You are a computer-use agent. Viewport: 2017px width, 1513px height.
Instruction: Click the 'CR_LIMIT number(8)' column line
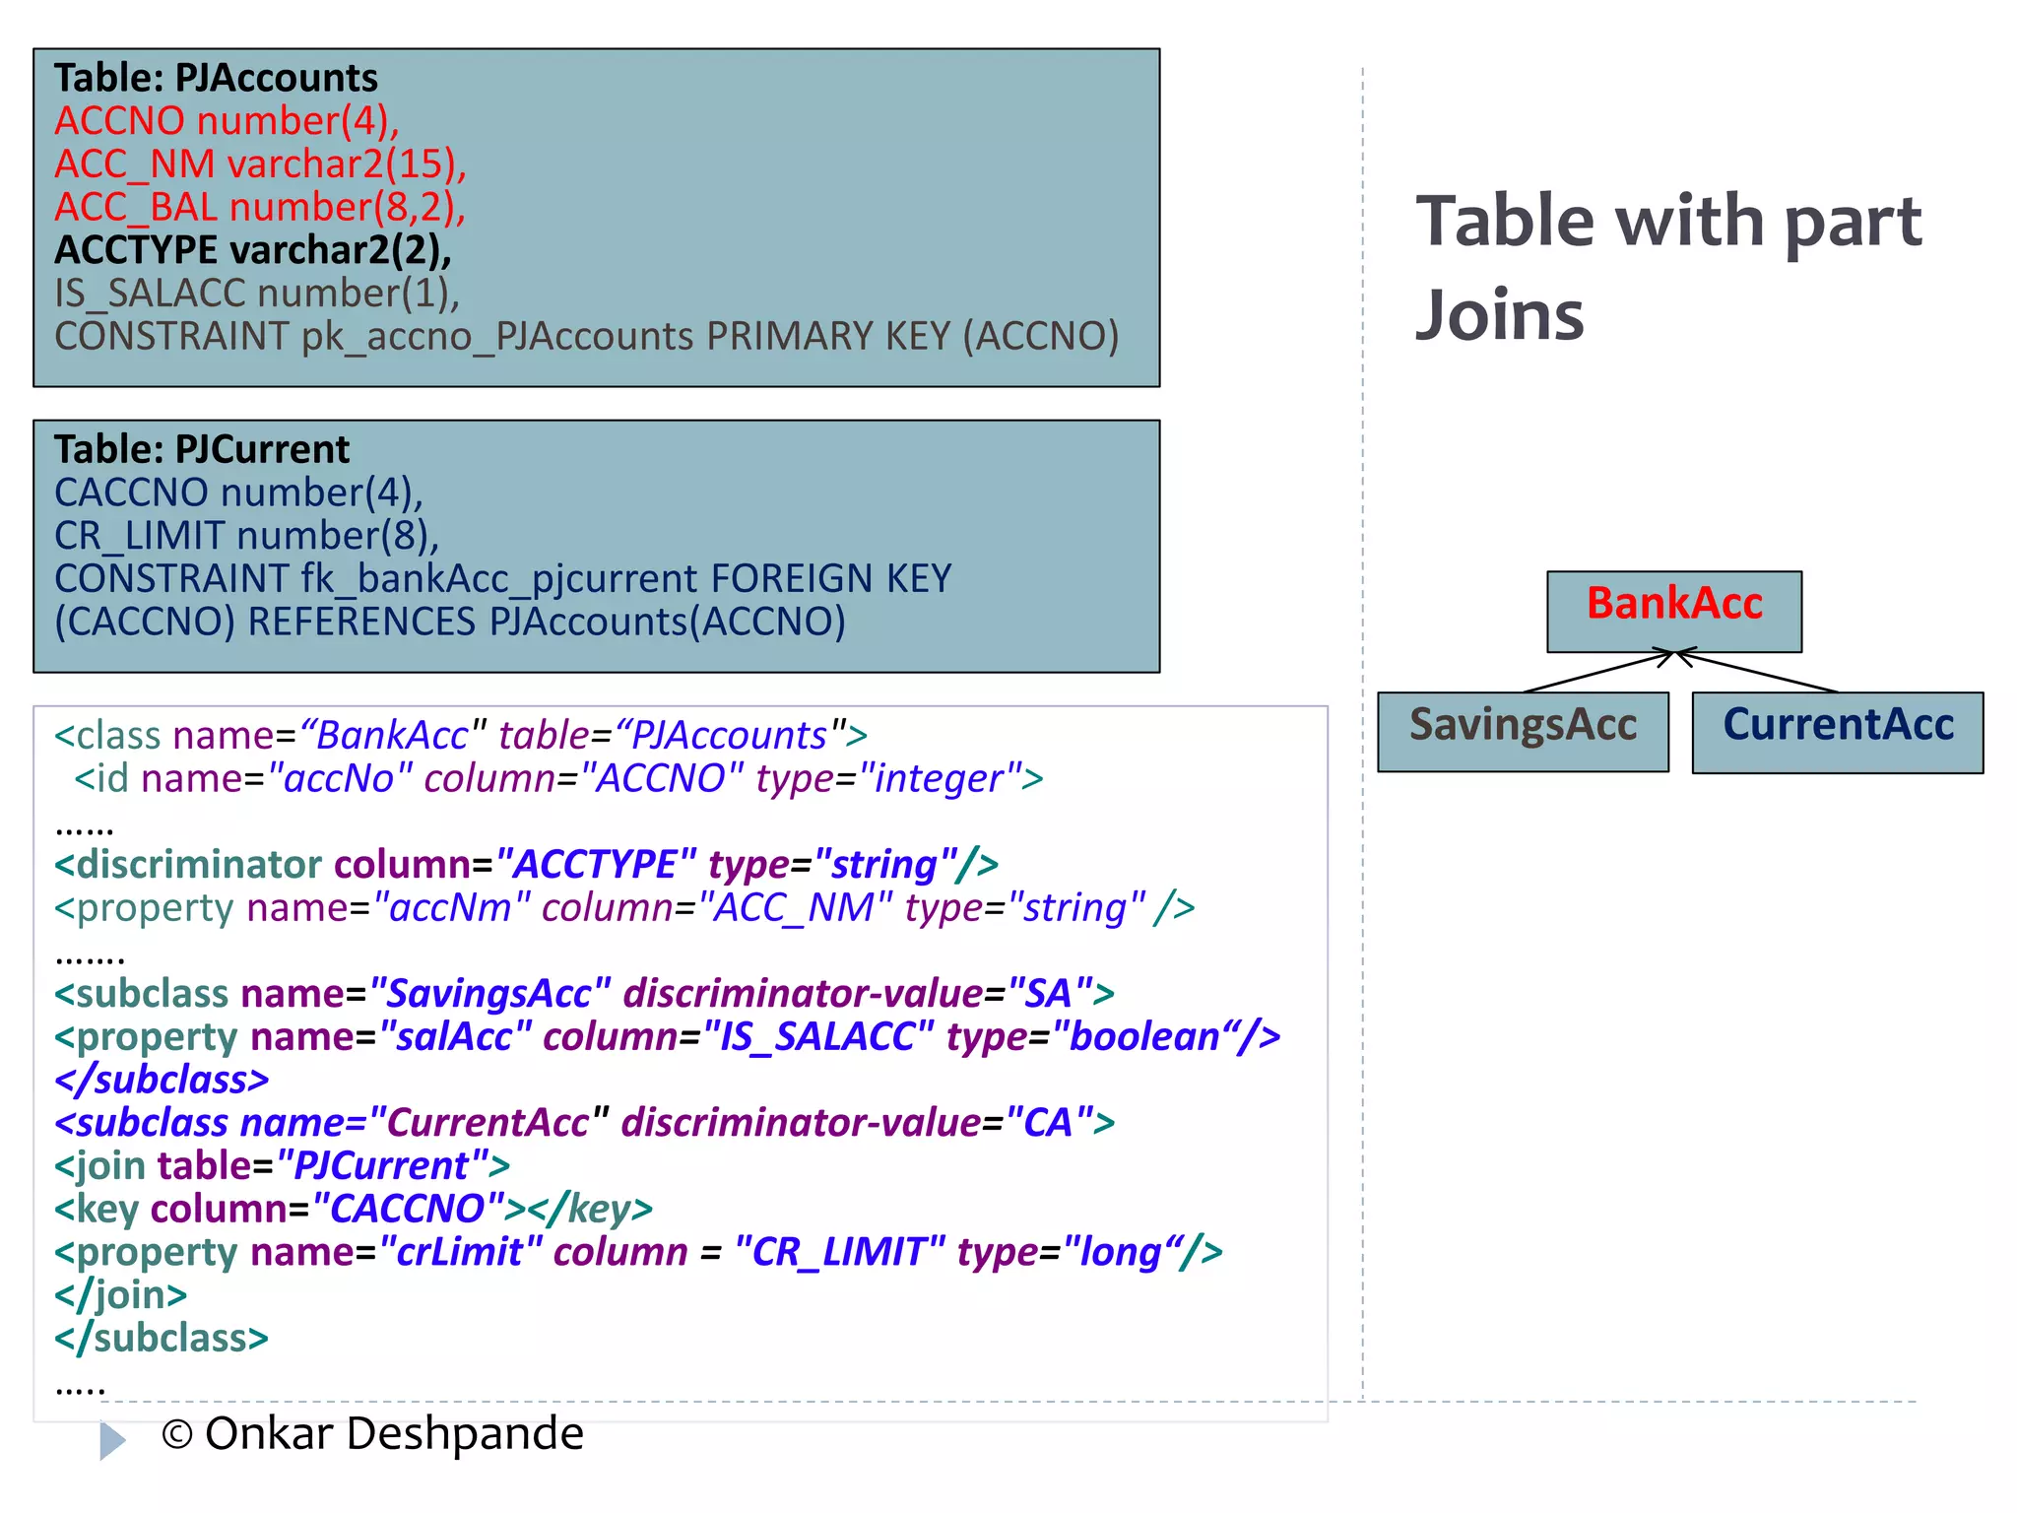coord(246,536)
